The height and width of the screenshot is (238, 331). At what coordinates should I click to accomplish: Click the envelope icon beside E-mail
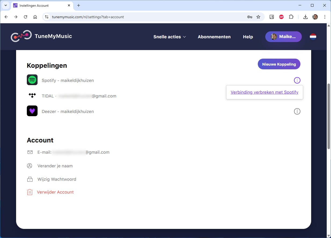[x=30, y=152]
